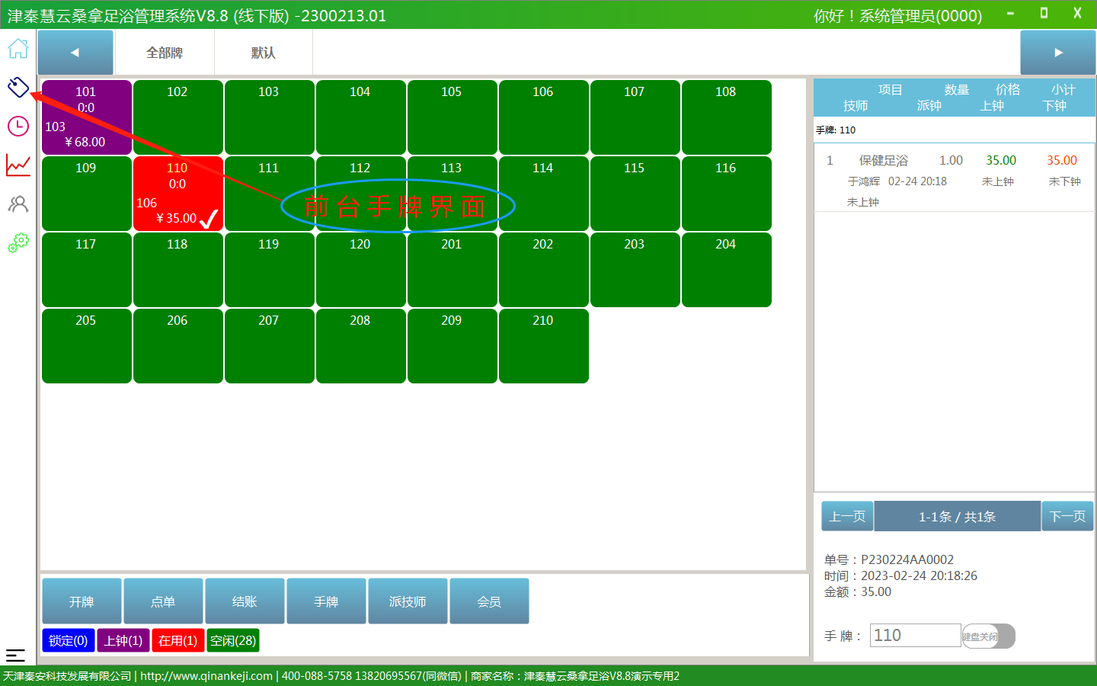This screenshot has width=1097, height=686.
Task: Switch to the 全部牌 tab
Action: tap(165, 53)
